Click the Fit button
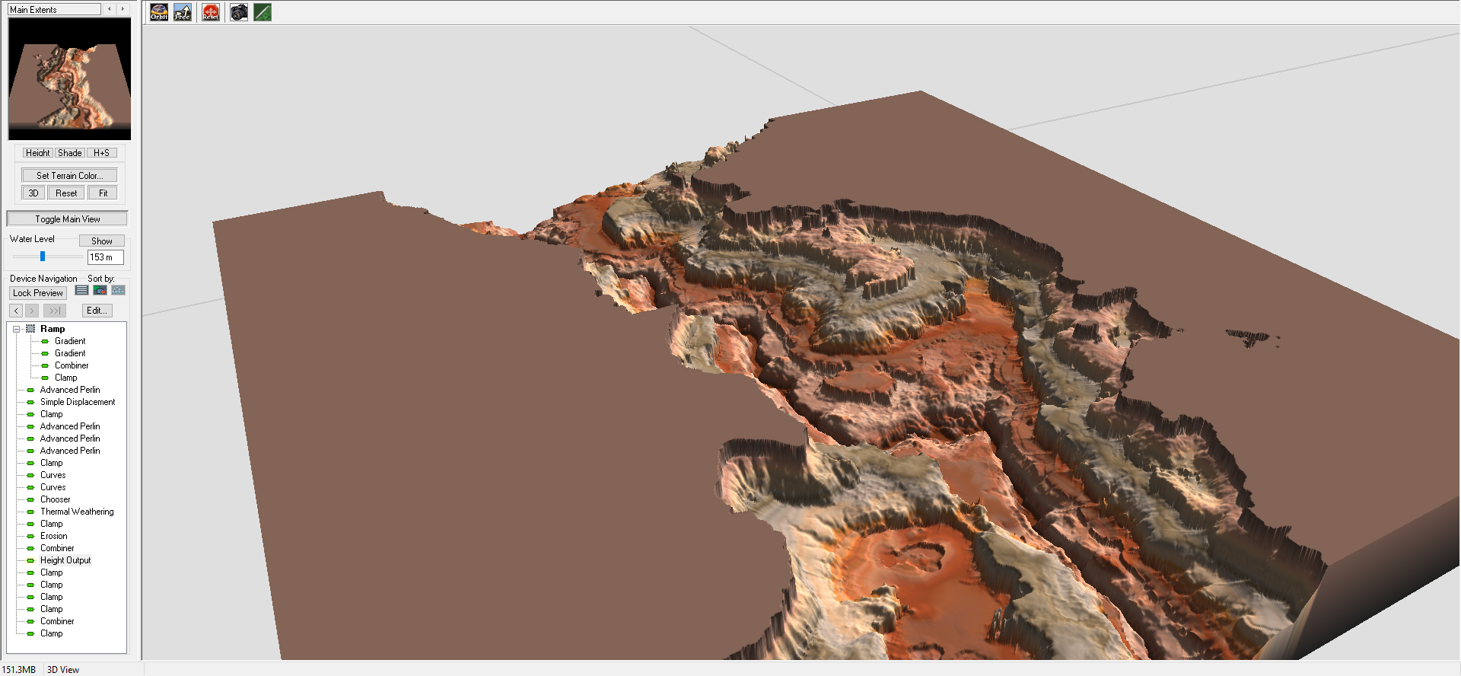1461x676 pixels. click(x=103, y=193)
